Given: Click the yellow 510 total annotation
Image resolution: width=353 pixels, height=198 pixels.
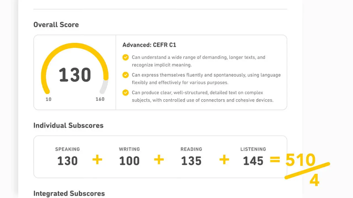Looking at the screenshot, I should [300, 160].
